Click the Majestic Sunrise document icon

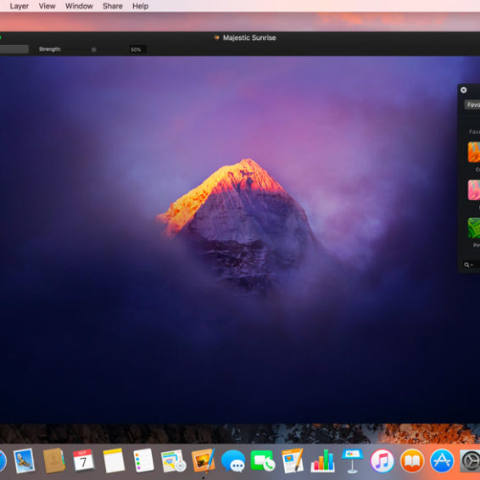point(217,37)
